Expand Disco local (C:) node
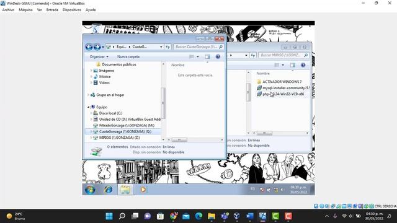Viewport: 397px width, 223px height. pos(91,113)
